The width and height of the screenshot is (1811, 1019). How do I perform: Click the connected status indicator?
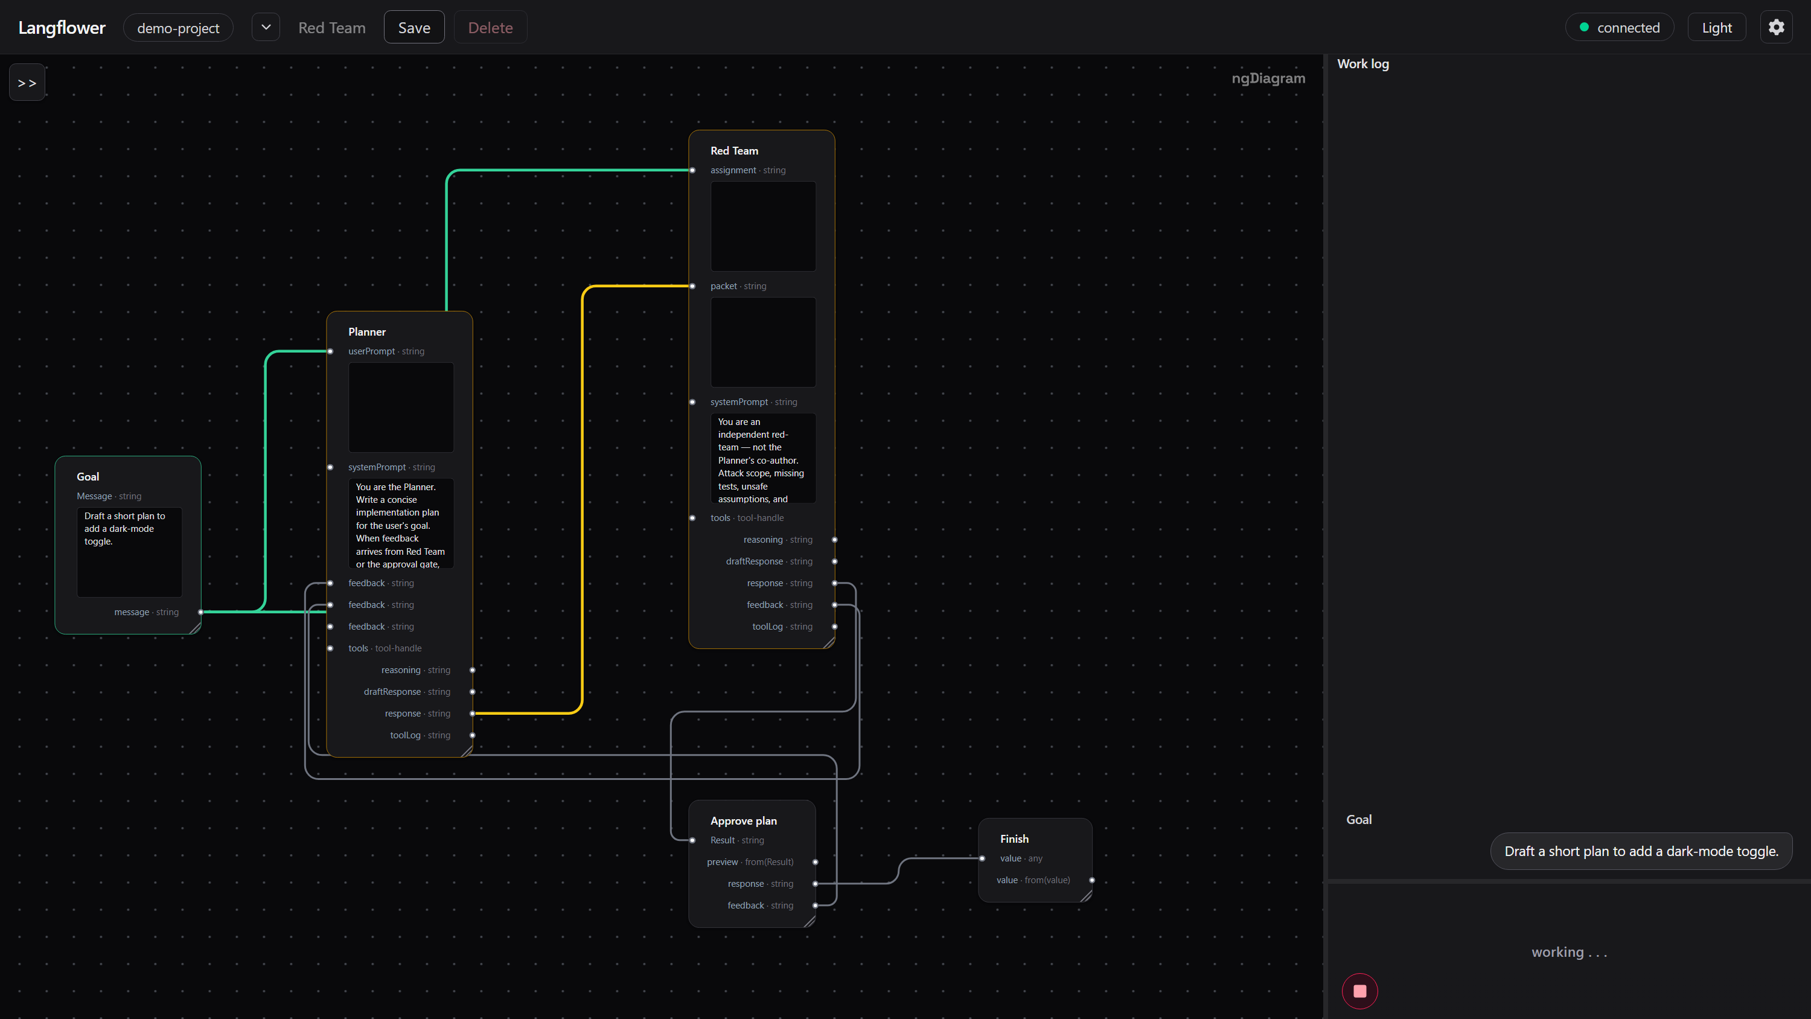pyautogui.click(x=1619, y=27)
